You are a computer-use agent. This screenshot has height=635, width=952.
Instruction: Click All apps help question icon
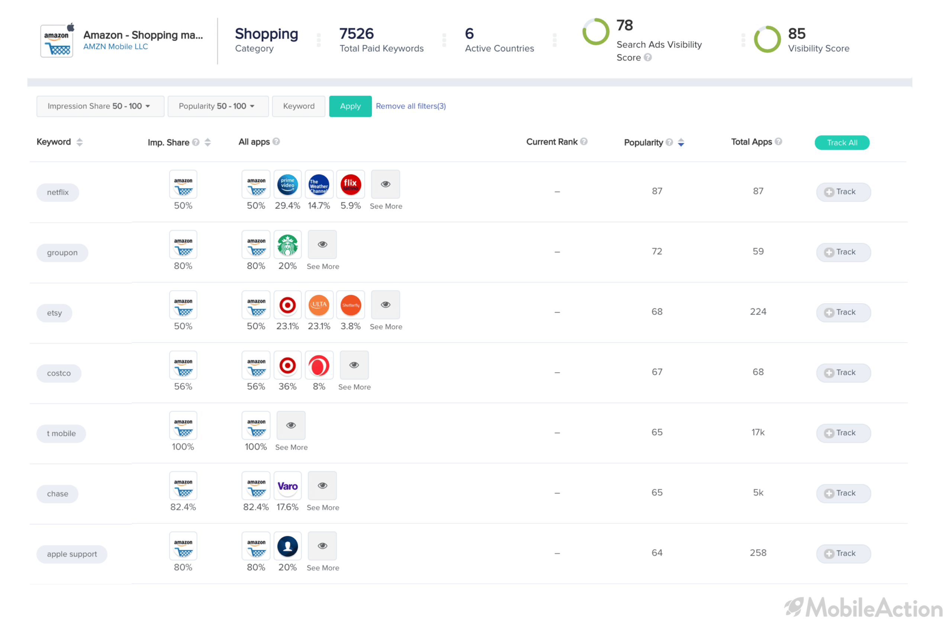tap(276, 142)
